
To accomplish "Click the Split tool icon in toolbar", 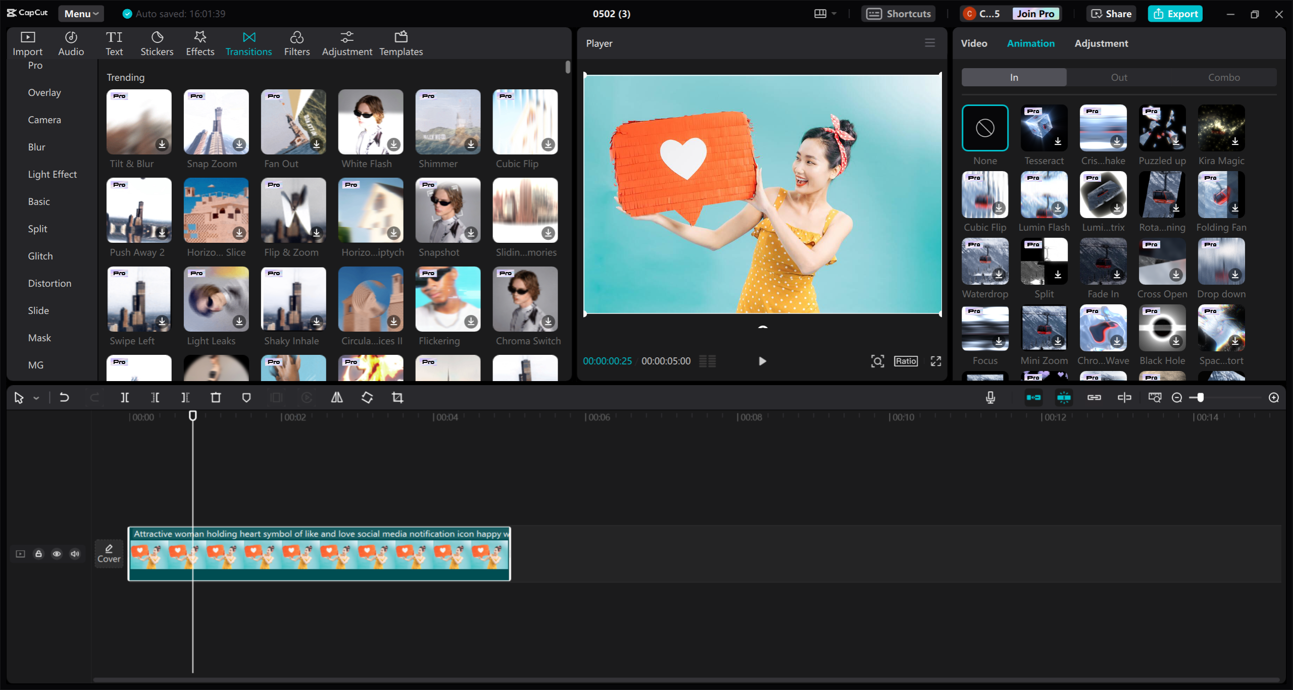I will pos(124,397).
